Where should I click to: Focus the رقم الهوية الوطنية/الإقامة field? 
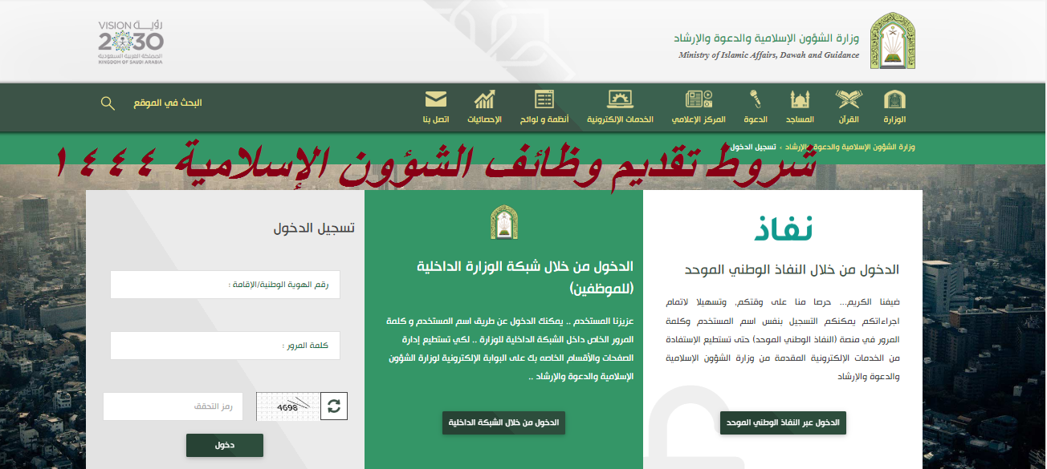225,285
